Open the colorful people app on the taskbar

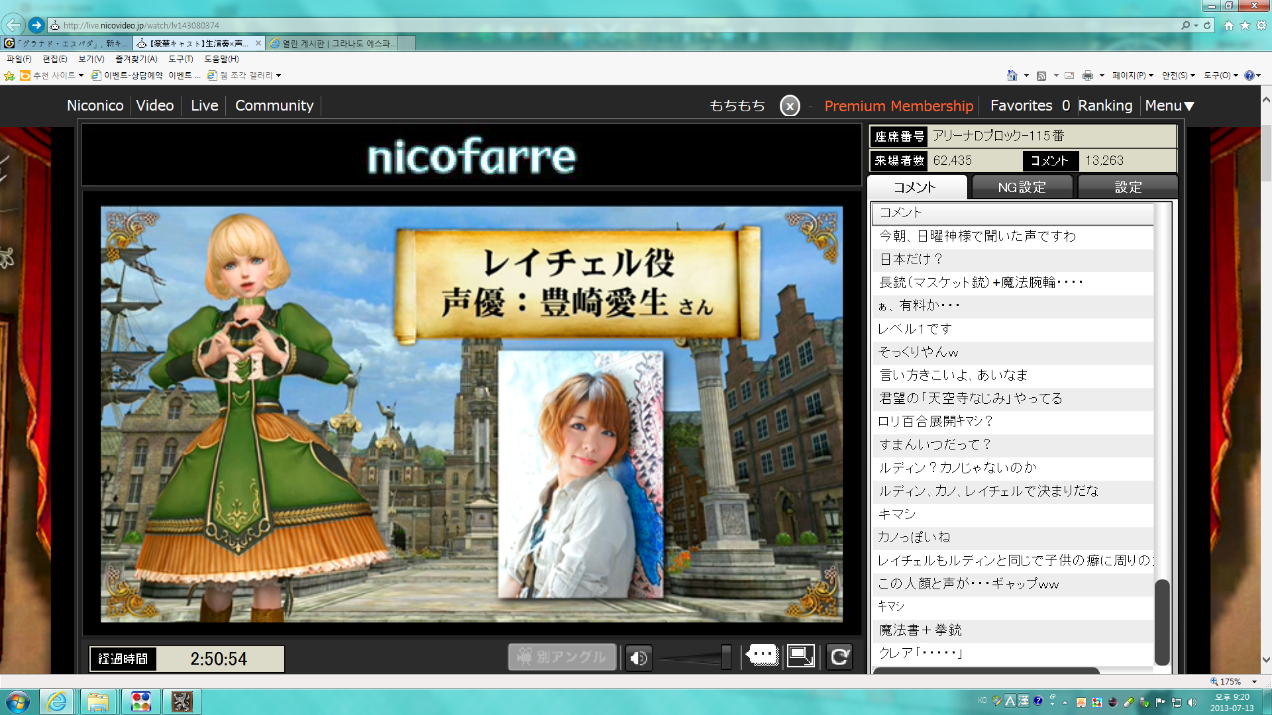140,702
